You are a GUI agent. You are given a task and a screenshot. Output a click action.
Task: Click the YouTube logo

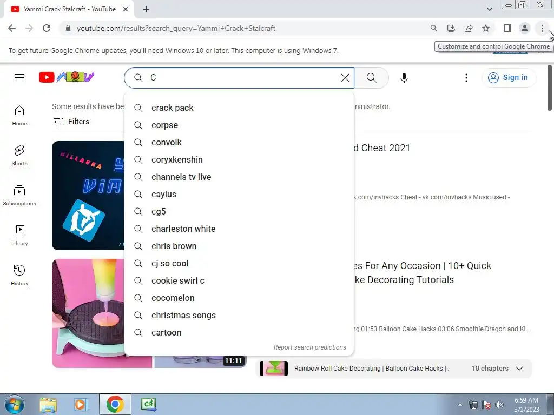[67, 77]
